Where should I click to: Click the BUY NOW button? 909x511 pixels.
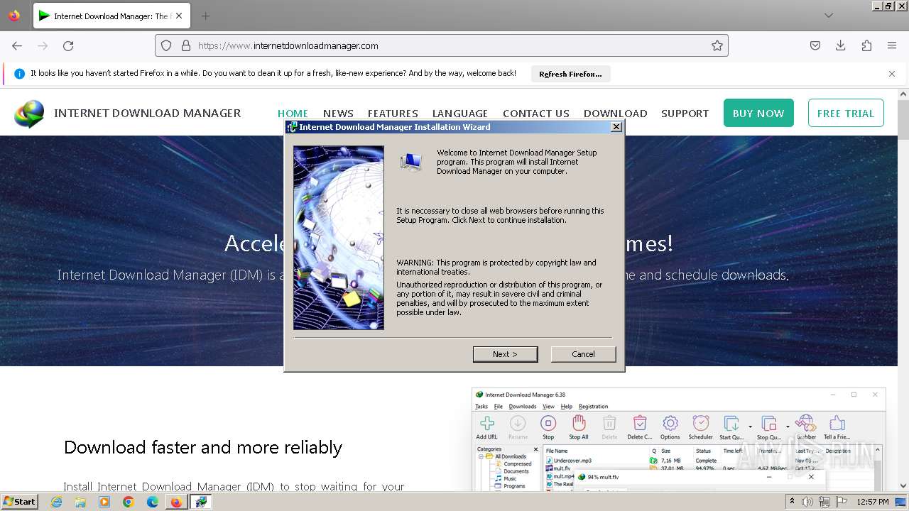[758, 113]
